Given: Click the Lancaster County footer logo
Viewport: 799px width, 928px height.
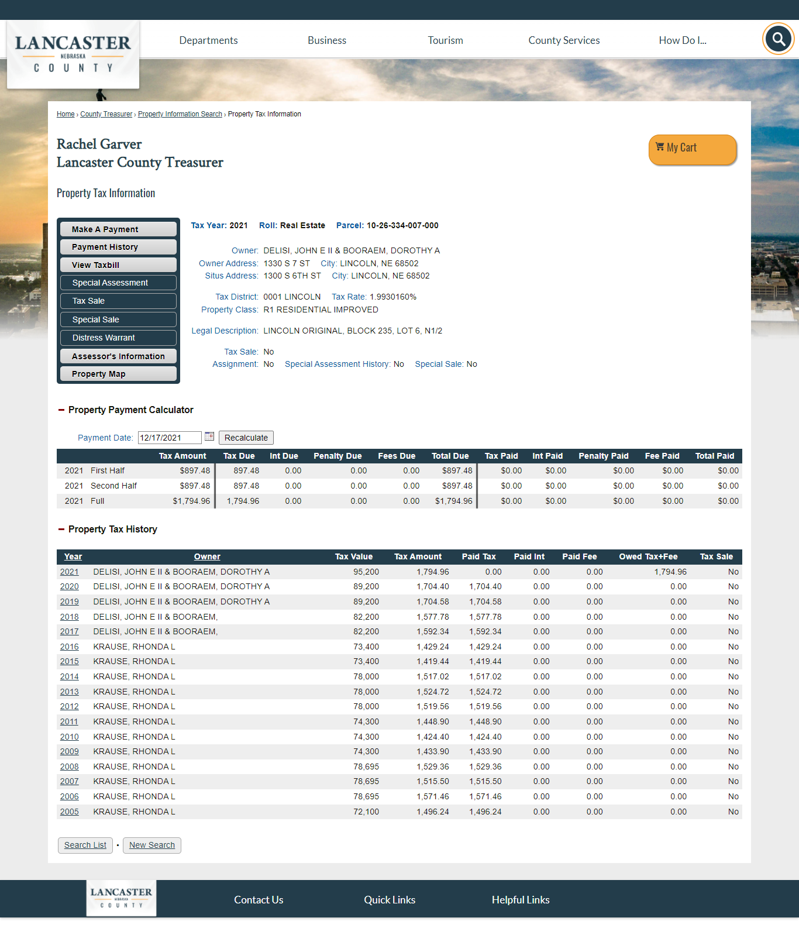Looking at the screenshot, I should click(121, 898).
